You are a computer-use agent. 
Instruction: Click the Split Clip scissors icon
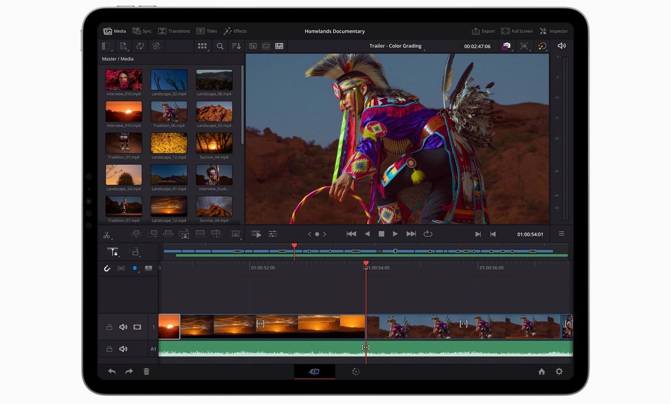[107, 234]
